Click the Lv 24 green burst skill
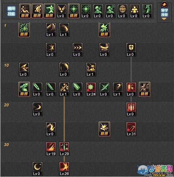This screenshot has width=174, height=177. click(91, 89)
